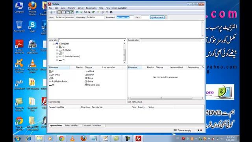Viewport: 252px width, 142px height.
Task: Select the C: row in local file list
Action: 87,71
